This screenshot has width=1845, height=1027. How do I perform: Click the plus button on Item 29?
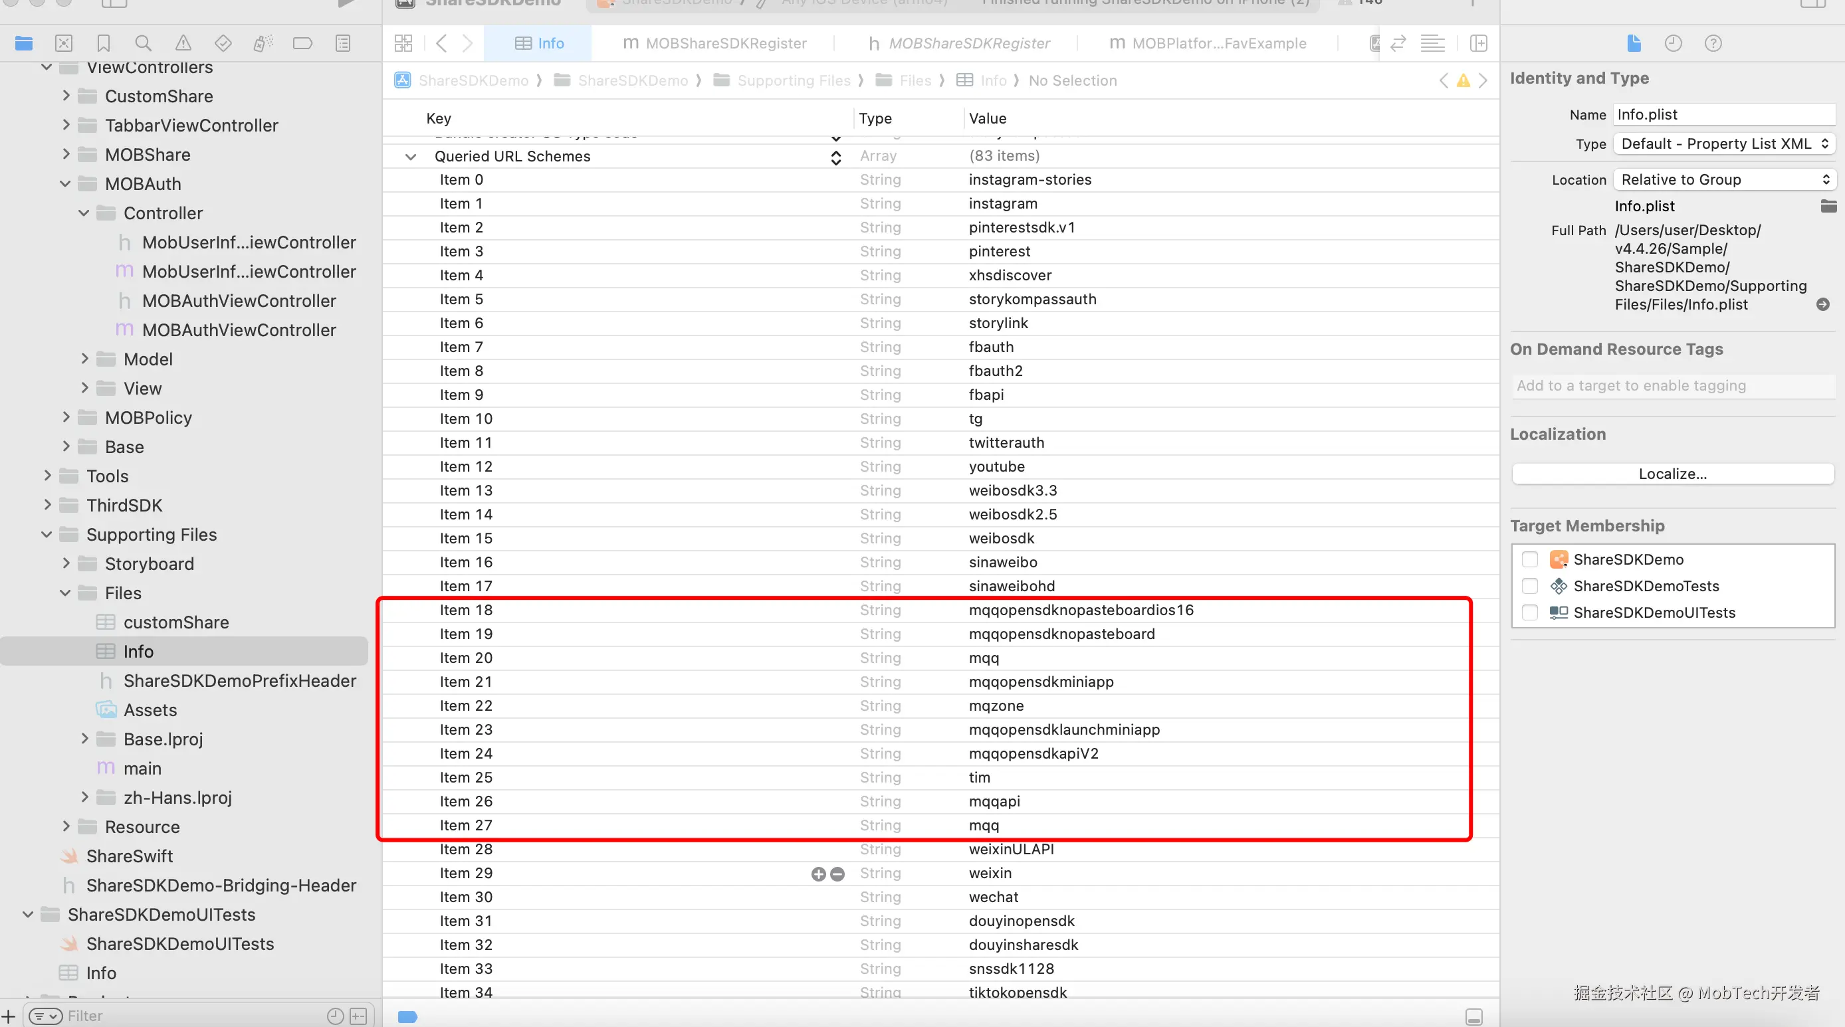coord(818,874)
